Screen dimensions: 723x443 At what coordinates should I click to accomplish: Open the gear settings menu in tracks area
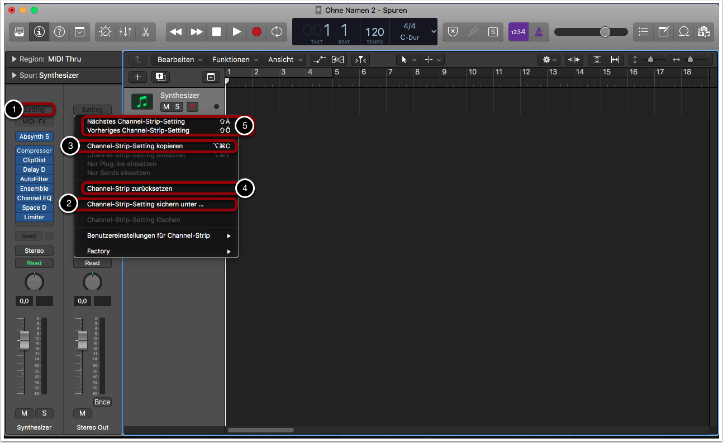click(548, 59)
